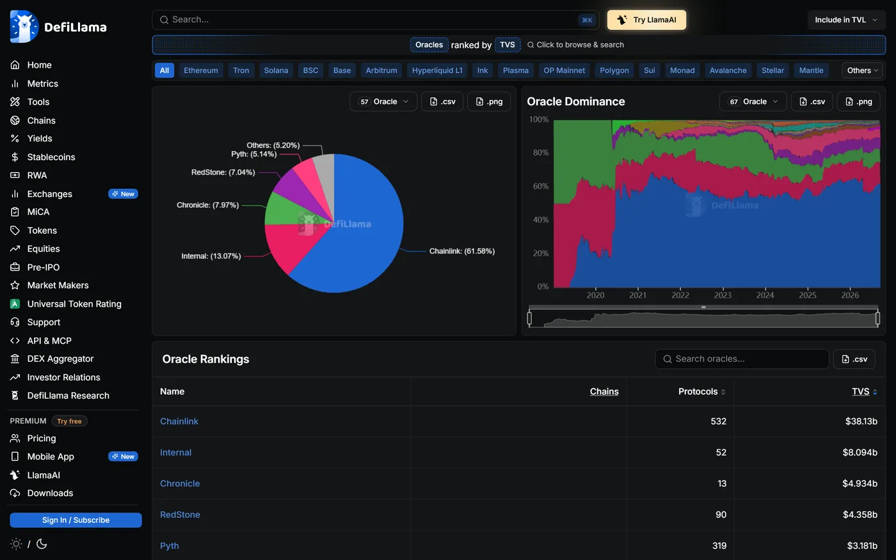This screenshot has height=560, width=896.
Task: Click the Click to browse & search field
Action: tap(575, 45)
